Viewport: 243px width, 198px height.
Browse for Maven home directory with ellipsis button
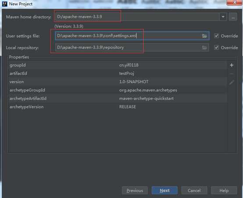click(233, 17)
